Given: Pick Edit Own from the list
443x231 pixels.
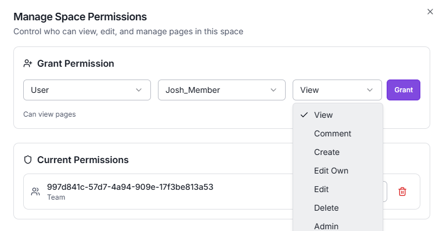Looking at the screenshot, I should click(338, 171).
